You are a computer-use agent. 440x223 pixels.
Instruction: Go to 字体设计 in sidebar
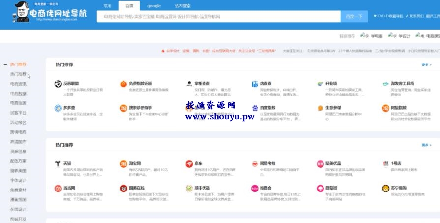pos(18,180)
